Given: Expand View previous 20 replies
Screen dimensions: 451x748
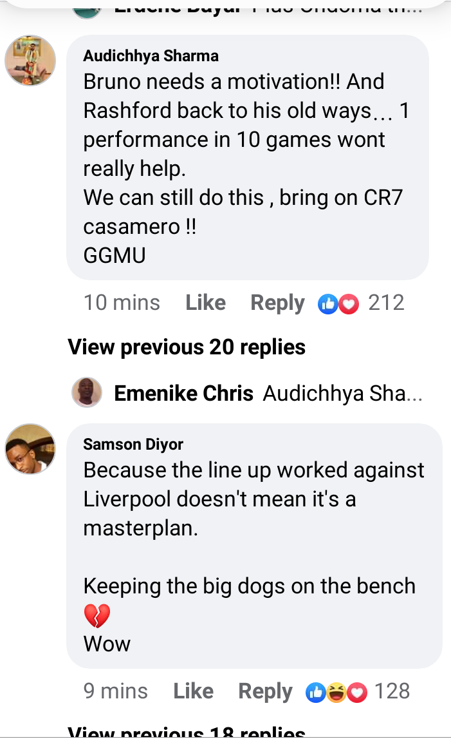Looking at the screenshot, I should tap(187, 347).
